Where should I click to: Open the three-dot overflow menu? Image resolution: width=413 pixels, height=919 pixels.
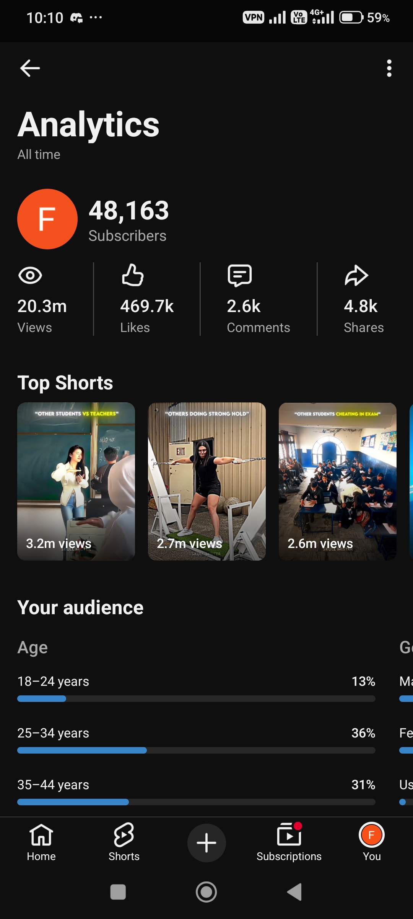(389, 68)
